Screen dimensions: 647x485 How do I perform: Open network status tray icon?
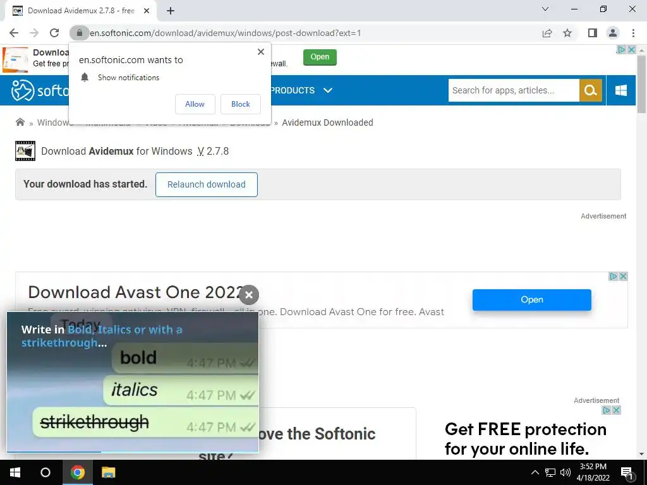pos(550,472)
